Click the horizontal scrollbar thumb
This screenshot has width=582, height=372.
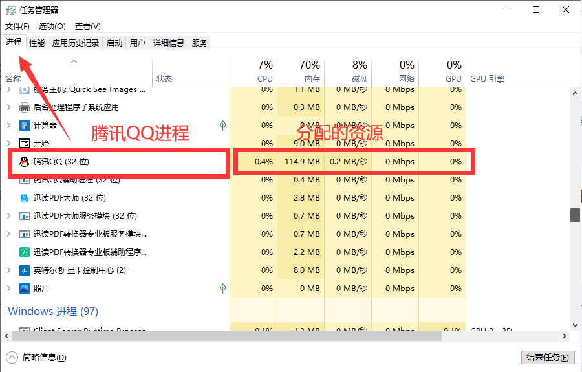click(x=227, y=336)
